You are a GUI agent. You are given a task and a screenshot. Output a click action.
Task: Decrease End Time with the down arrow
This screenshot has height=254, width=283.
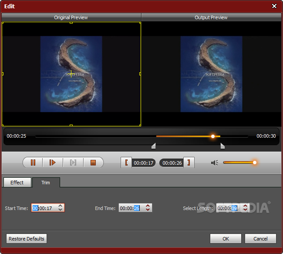pyautogui.click(x=148, y=210)
